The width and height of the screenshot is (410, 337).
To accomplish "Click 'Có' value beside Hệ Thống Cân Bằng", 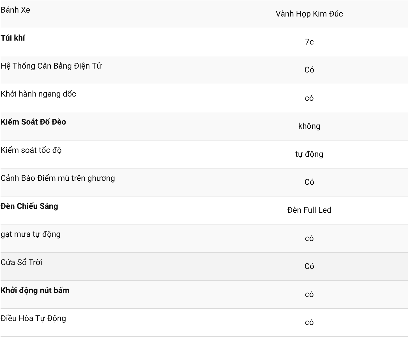I will pyautogui.click(x=309, y=70).
